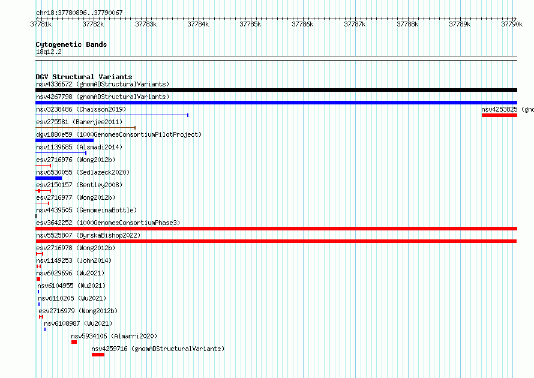This screenshot has height=378, width=534.
Task: Click nsv6530055 (Sedlazeck2020) blue bar
Action: point(49,178)
